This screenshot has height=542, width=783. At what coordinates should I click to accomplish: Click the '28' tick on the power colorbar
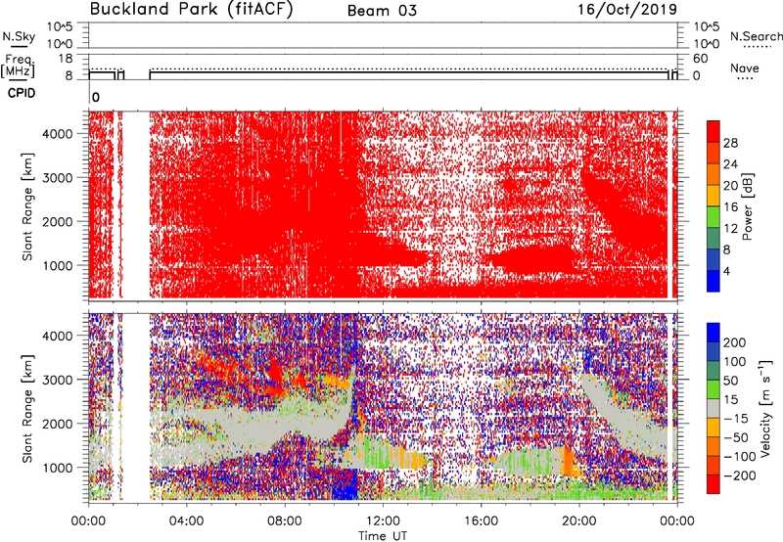tap(730, 143)
